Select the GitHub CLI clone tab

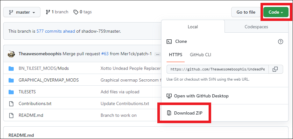200,55
